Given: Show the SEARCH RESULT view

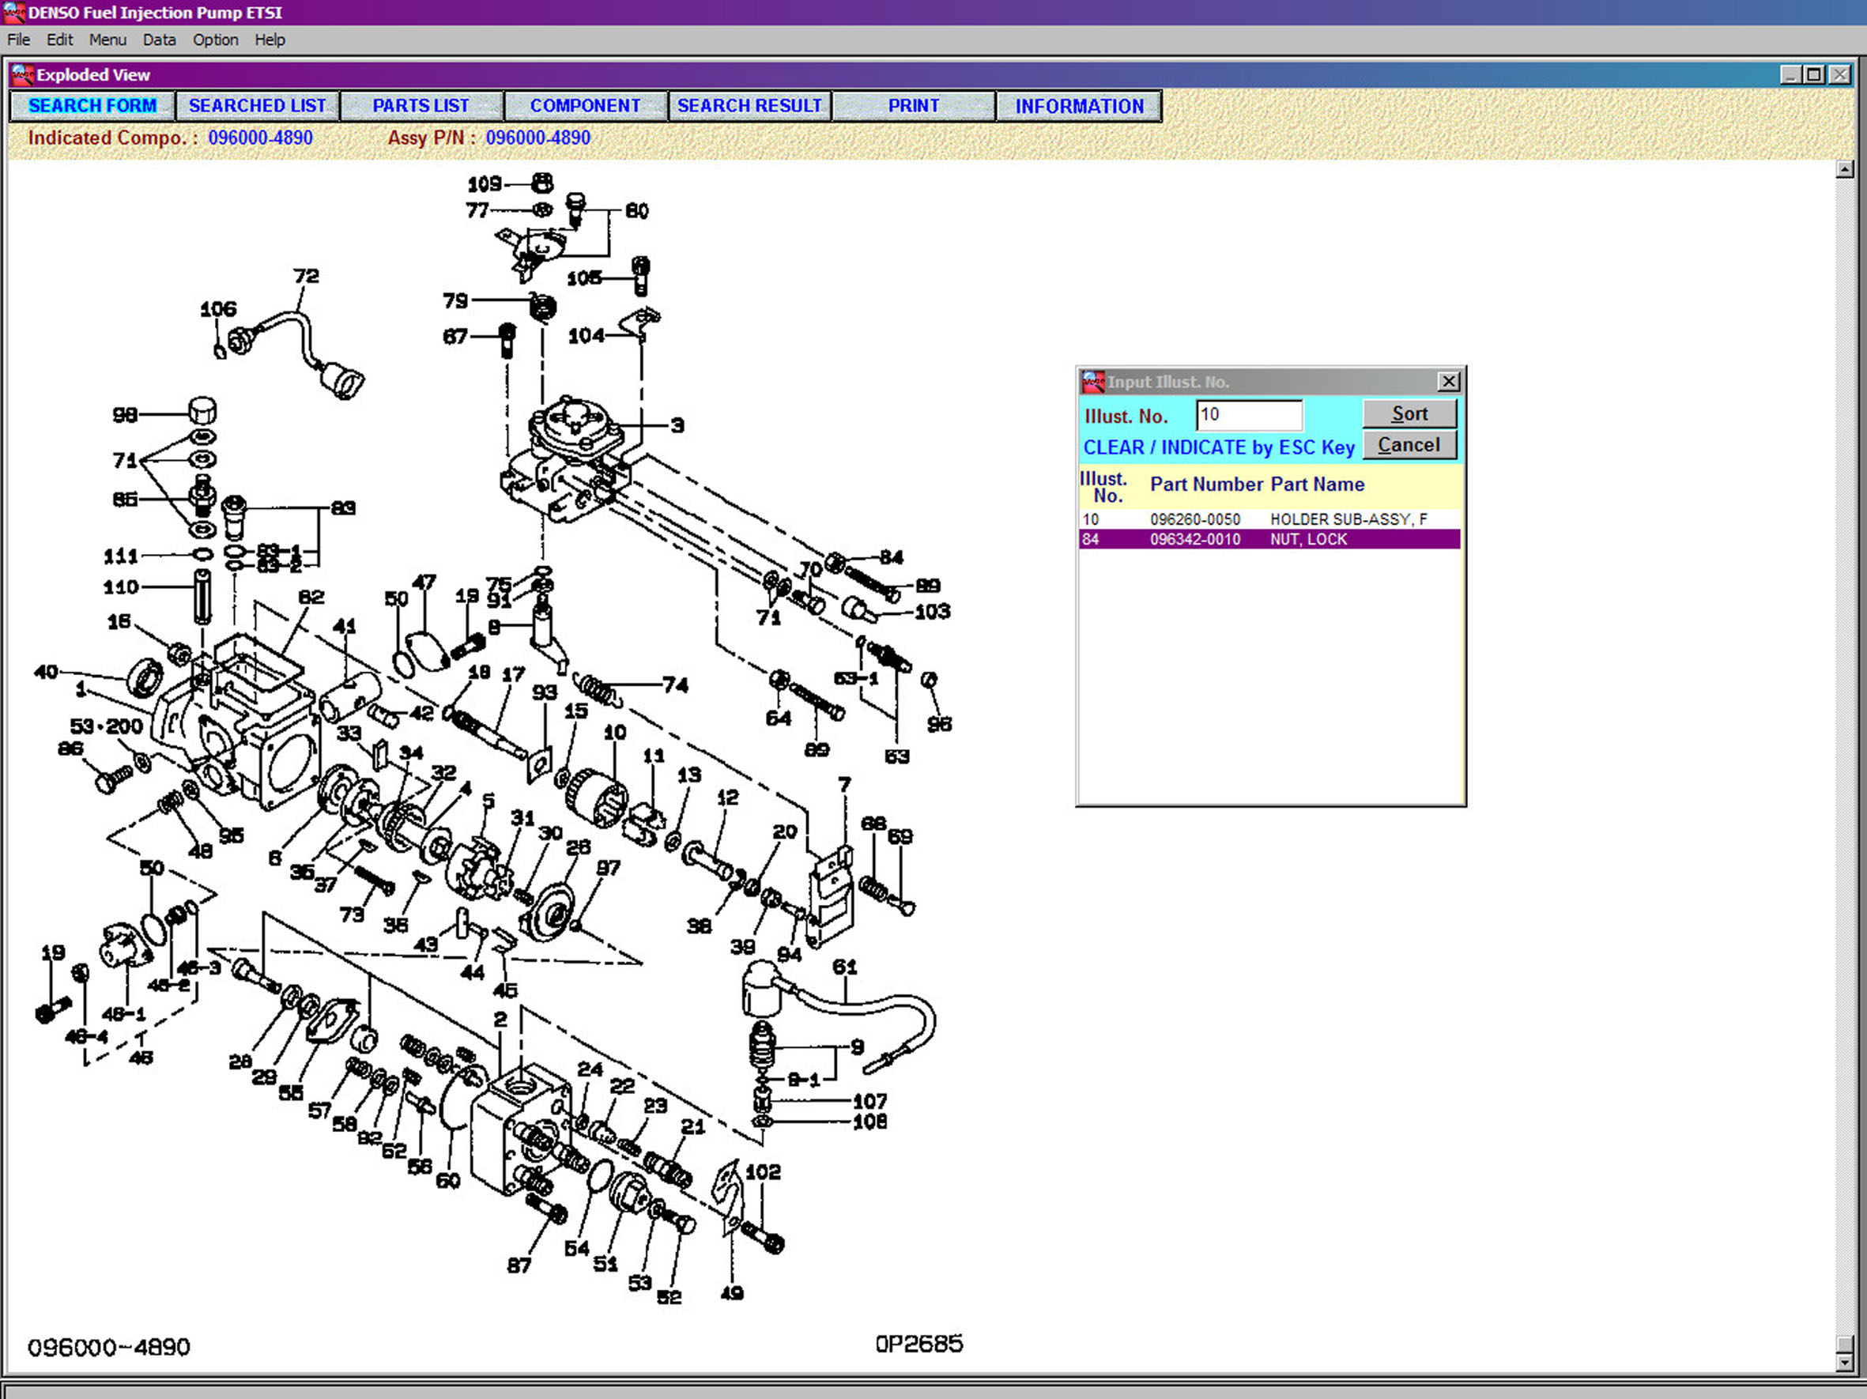Looking at the screenshot, I should [x=749, y=105].
